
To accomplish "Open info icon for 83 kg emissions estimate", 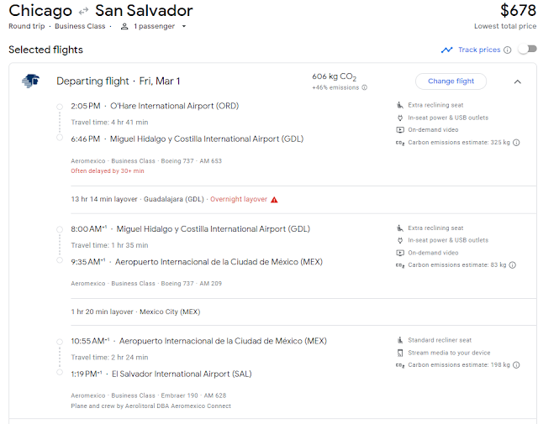I will pos(512,265).
